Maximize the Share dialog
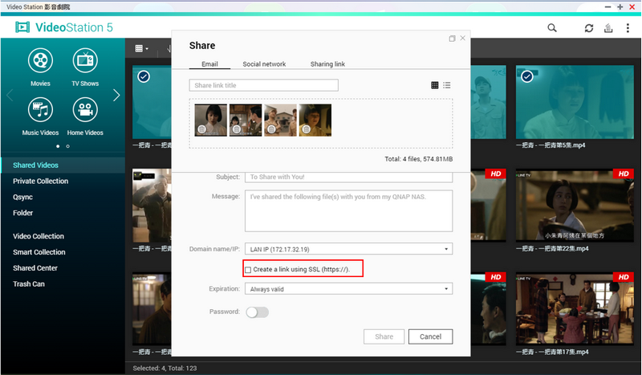Viewport: 642px width, 375px height. click(452, 39)
